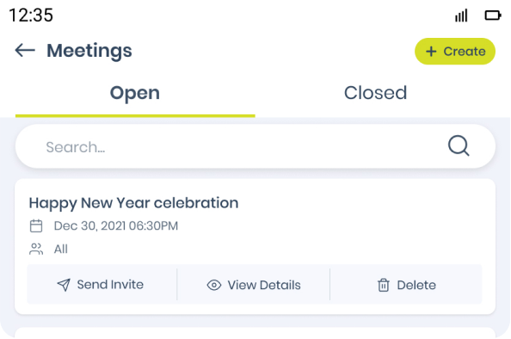Tap the signal strength status icon

[x=461, y=15]
